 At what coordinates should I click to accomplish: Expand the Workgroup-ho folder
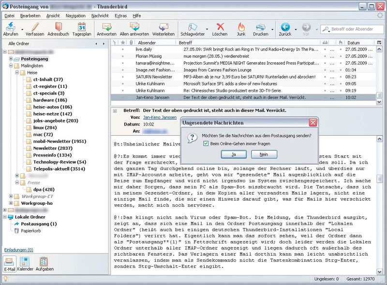click(x=11, y=203)
